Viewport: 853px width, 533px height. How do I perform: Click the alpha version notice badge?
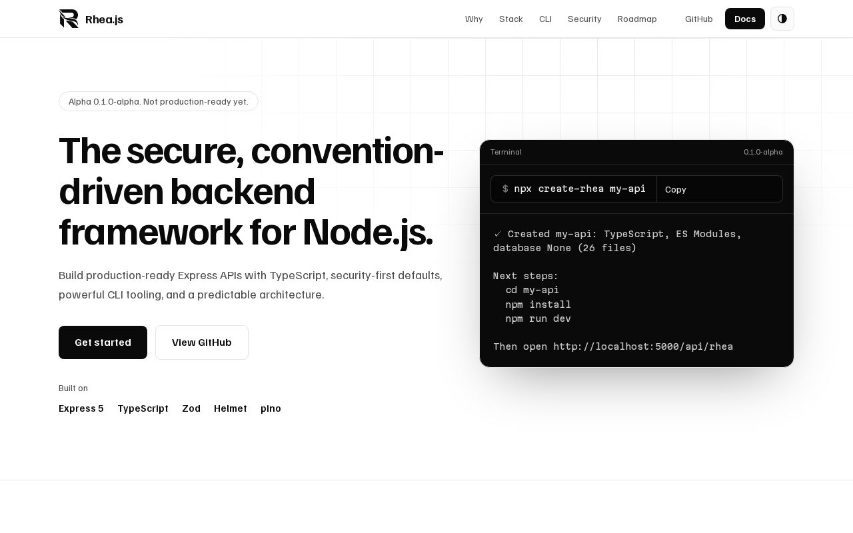[x=159, y=101]
